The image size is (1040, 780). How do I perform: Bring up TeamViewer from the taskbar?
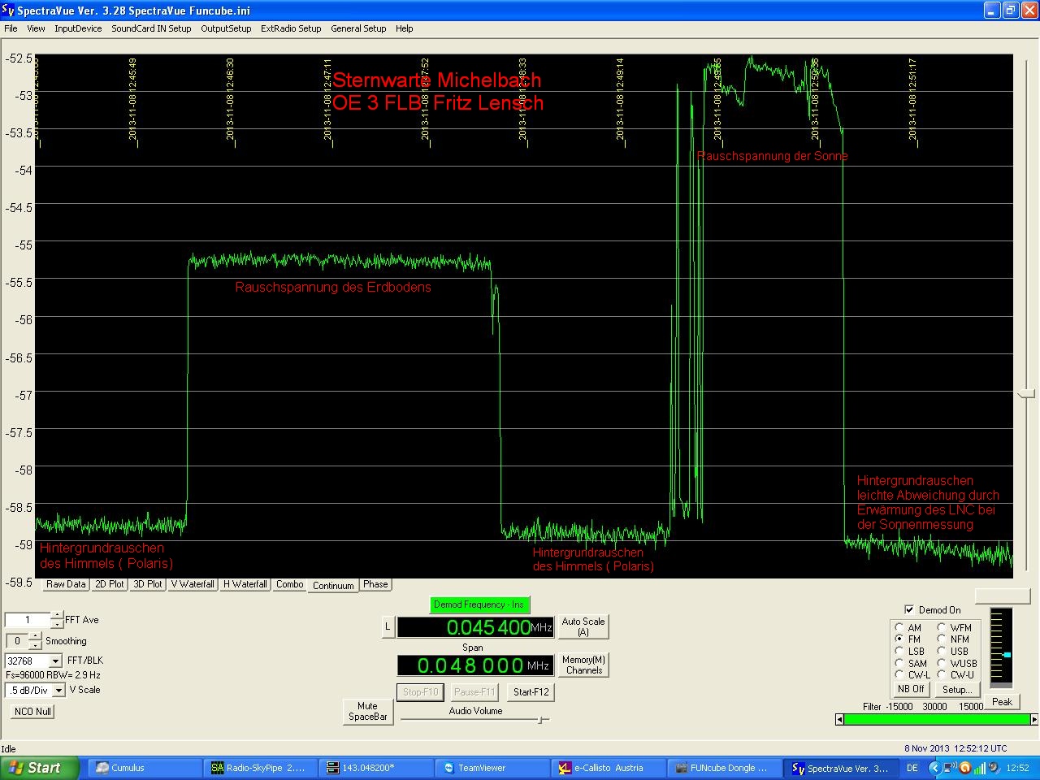click(492, 768)
